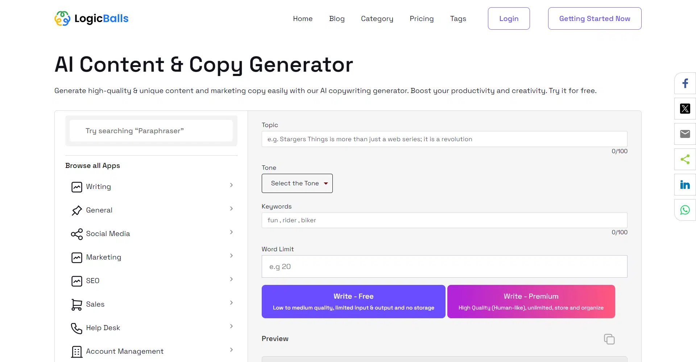Open the Select the Tone dropdown
696x362 pixels.
coord(297,183)
